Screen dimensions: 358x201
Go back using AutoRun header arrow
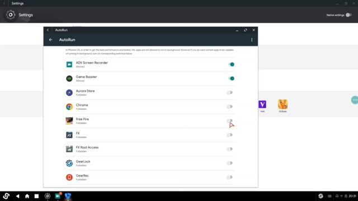51,40
